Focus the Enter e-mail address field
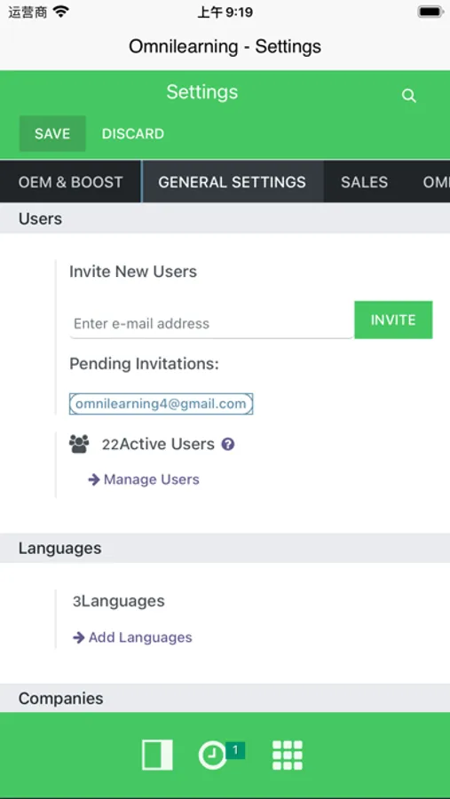This screenshot has height=799, width=450. (211, 323)
